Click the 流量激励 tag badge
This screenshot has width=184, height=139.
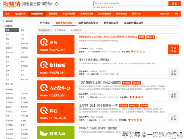[x=144, y=106]
